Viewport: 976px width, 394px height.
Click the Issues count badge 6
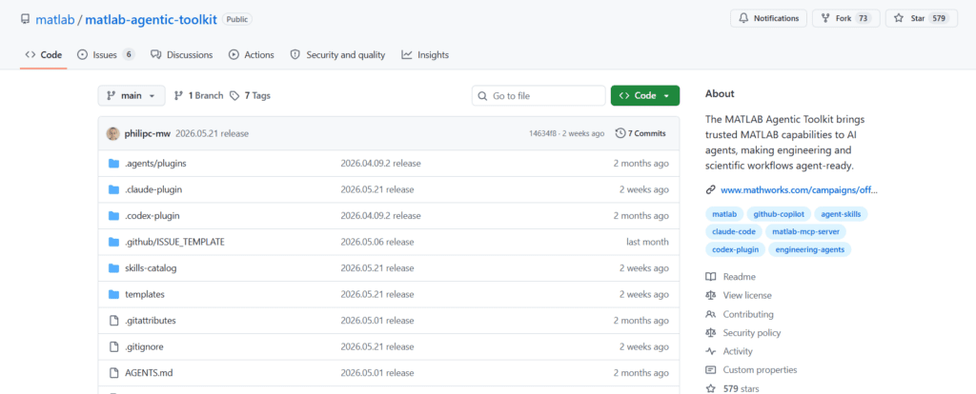point(129,54)
